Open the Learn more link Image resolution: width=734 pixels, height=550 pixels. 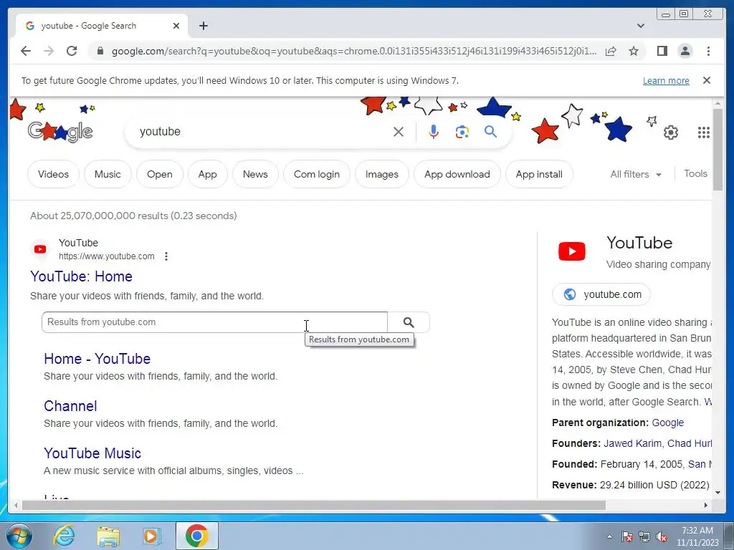[x=666, y=80]
